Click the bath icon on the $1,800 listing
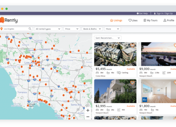The image size is (176, 127). [x=153, y=110]
